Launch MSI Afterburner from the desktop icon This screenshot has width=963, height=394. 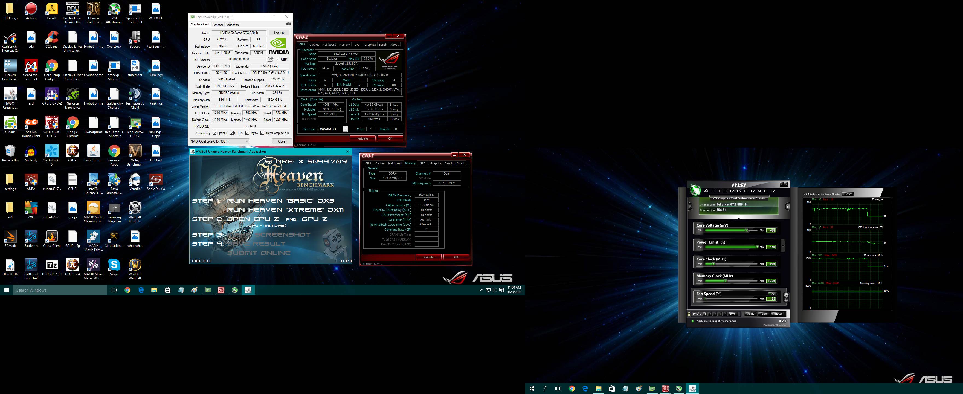click(x=114, y=13)
